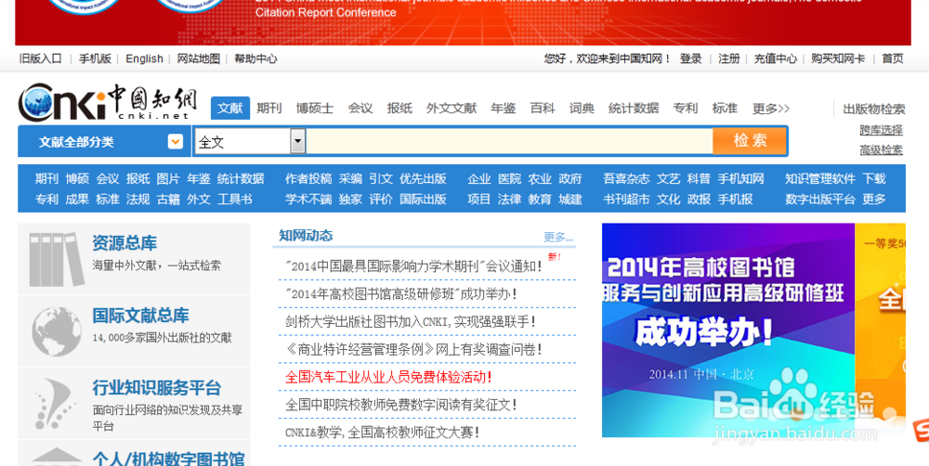Go to 首页 home link

coord(892,58)
